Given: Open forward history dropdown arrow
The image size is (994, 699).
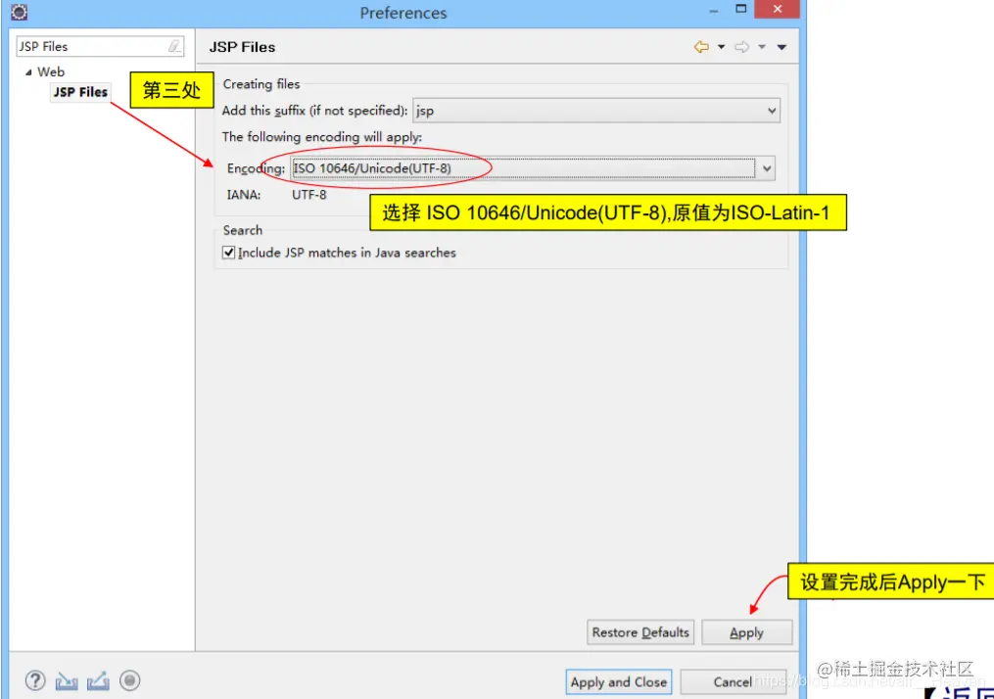Looking at the screenshot, I should (762, 47).
